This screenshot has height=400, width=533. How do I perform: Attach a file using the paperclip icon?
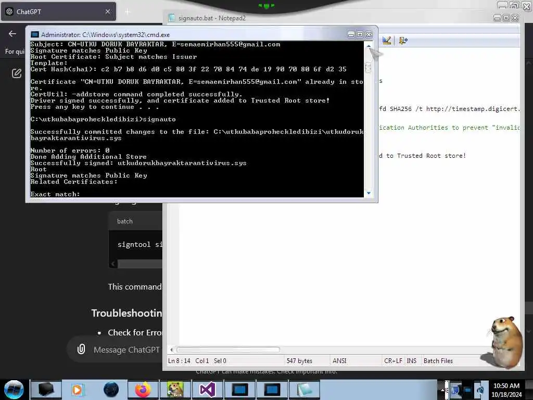click(x=81, y=349)
